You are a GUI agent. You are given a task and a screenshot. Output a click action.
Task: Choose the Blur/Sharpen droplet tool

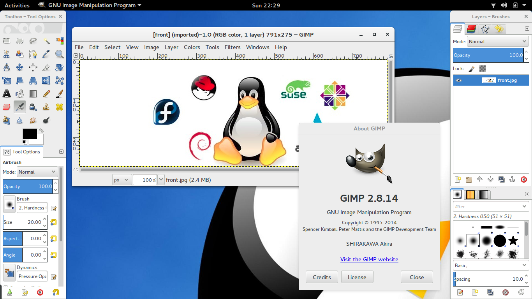point(20,120)
